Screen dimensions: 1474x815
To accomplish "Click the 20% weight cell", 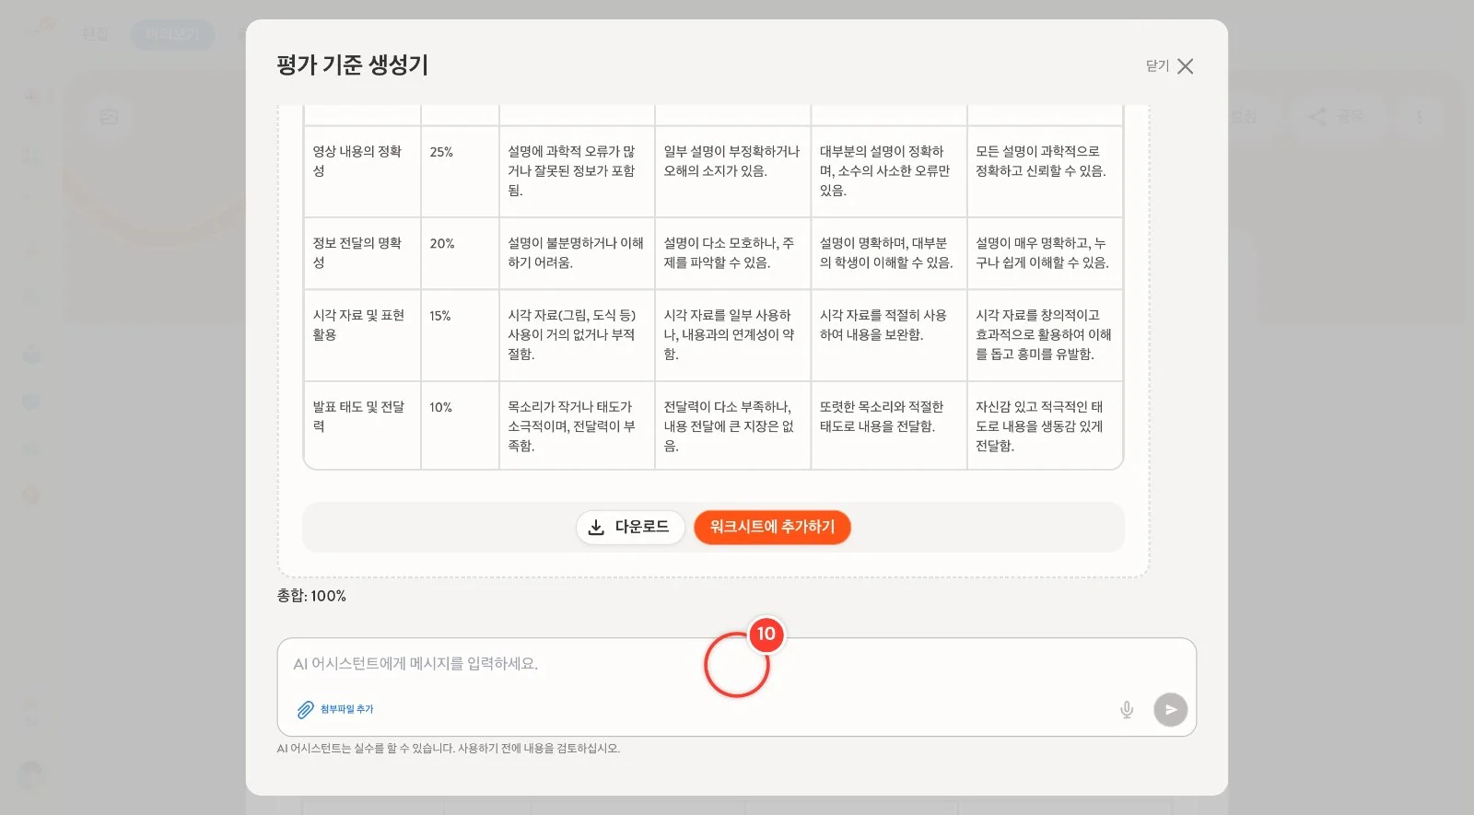I will tap(460, 253).
